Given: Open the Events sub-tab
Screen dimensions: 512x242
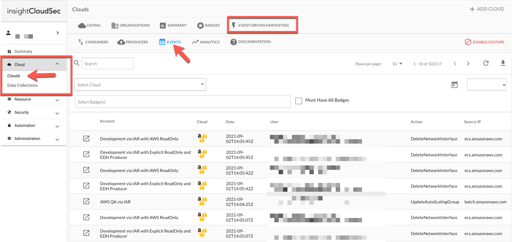Looking at the screenshot, I should [x=170, y=42].
